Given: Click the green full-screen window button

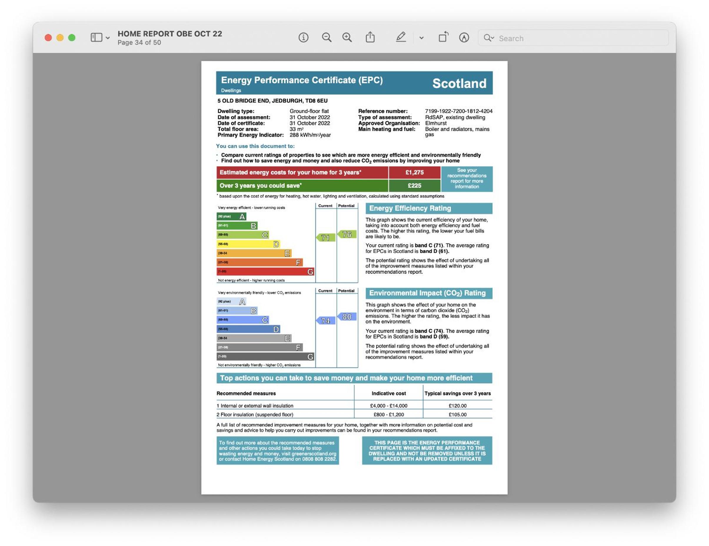Looking at the screenshot, I should [x=72, y=38].
